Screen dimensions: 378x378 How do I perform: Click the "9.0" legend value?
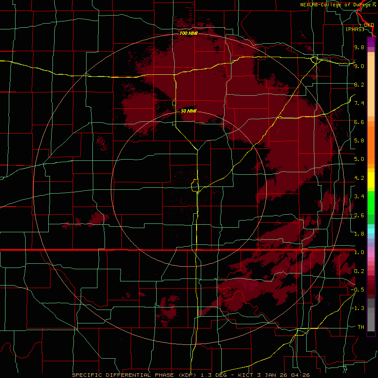[359, 66]
